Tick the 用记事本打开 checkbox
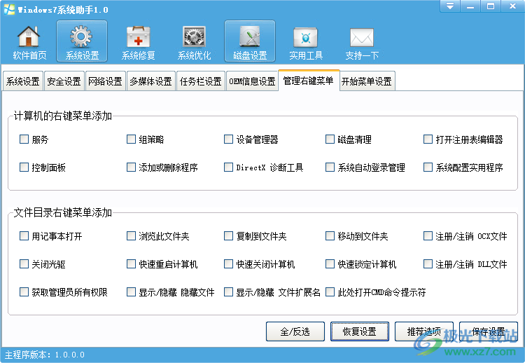Viewport: 525px width, 363px height. 24,236
